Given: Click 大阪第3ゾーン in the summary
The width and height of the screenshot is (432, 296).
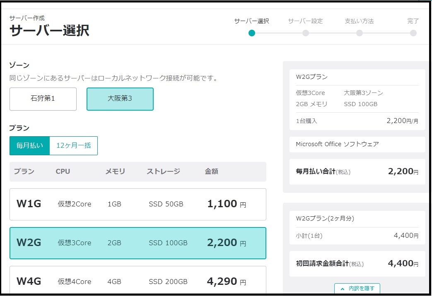Looking at the screenshot, I should pos(363,93).
